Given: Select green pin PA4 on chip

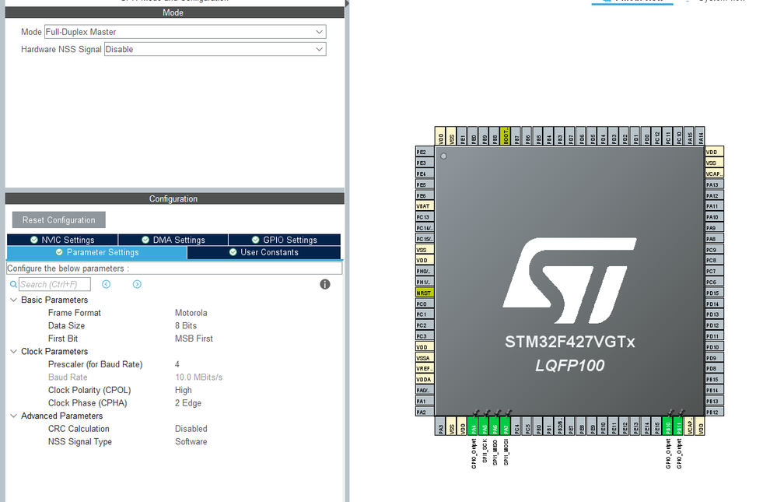Looking at the screenshot, I should click(473, 426).
